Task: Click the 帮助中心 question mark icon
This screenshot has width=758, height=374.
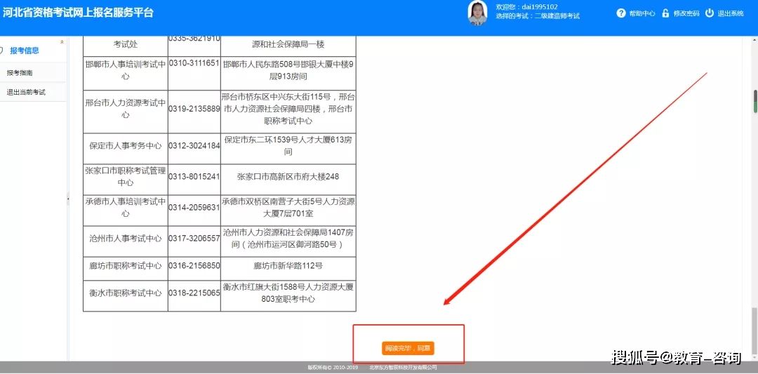Action: pyautogui.click(x=621, y=13)
